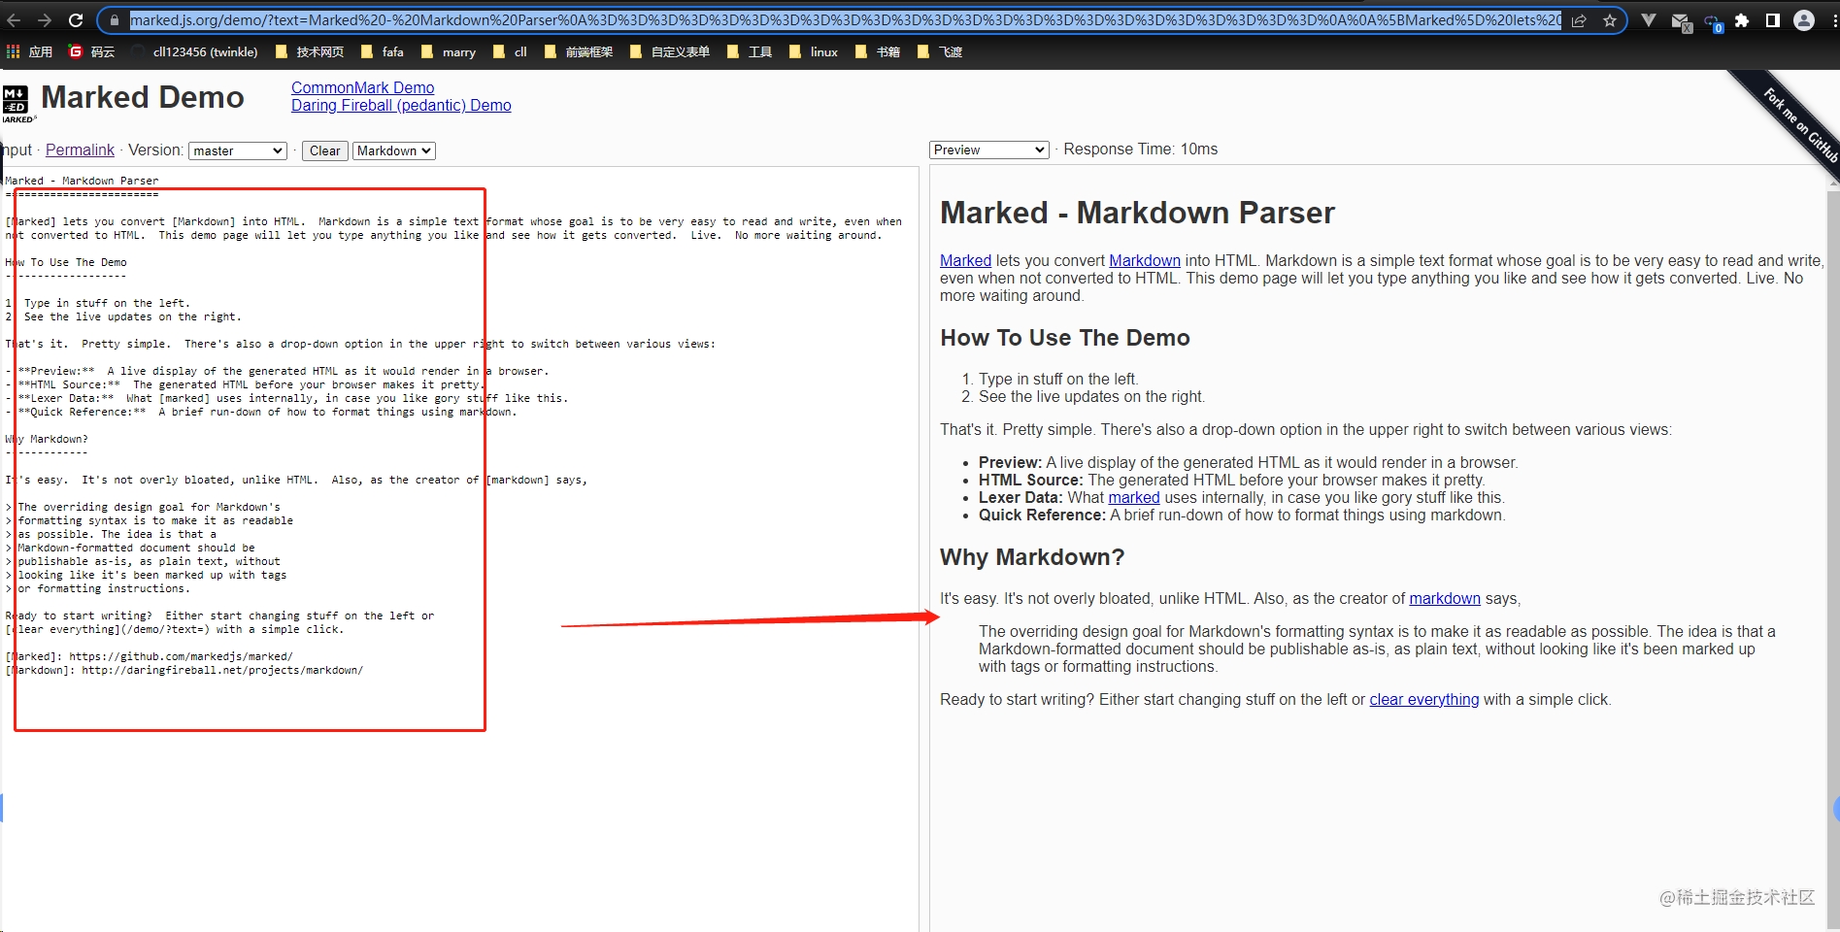This screenshot has height=932, width=1840.
Task: Open the fafa bookmarks folder
Action: pos(383,51)
